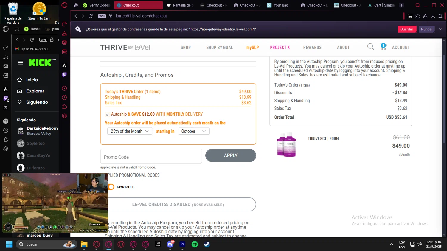Open Spotify in left Opera sidebar
The image size is (447, 251).
coord(6,121)
